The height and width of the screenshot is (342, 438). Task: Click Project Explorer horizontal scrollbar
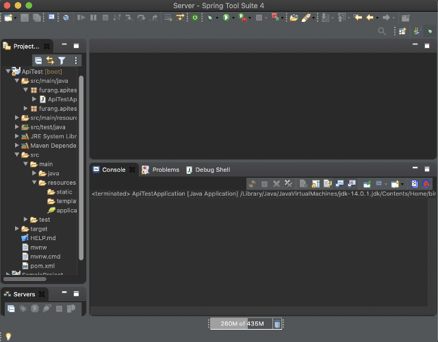pyautogui.click(x=25, y=278)
